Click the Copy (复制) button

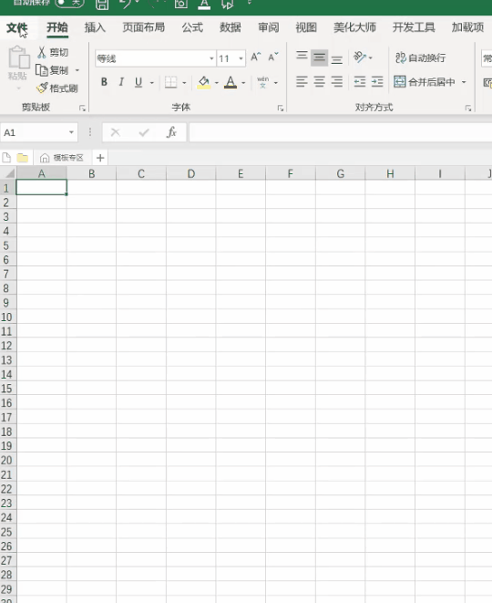(x=52, y=70)
